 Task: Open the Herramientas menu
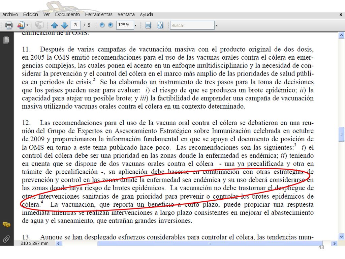(99, 15)
